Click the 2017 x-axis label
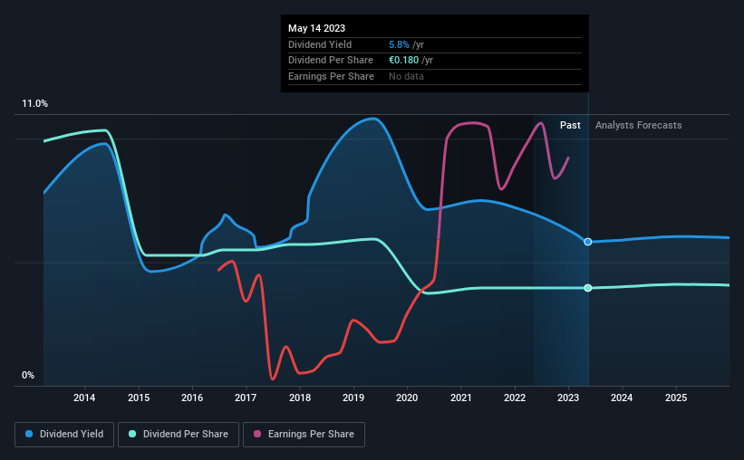This screenshot has height=460, width=744. tap(246, 398)
